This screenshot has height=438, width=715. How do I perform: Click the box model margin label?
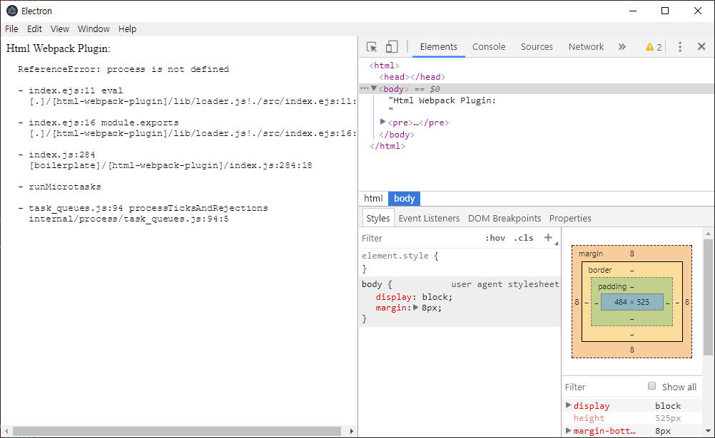click(x=591, y=254)
